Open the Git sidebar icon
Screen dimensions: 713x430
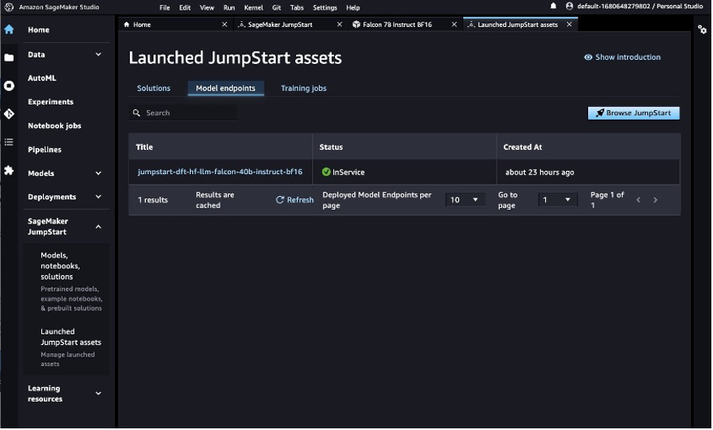[9, 114]
